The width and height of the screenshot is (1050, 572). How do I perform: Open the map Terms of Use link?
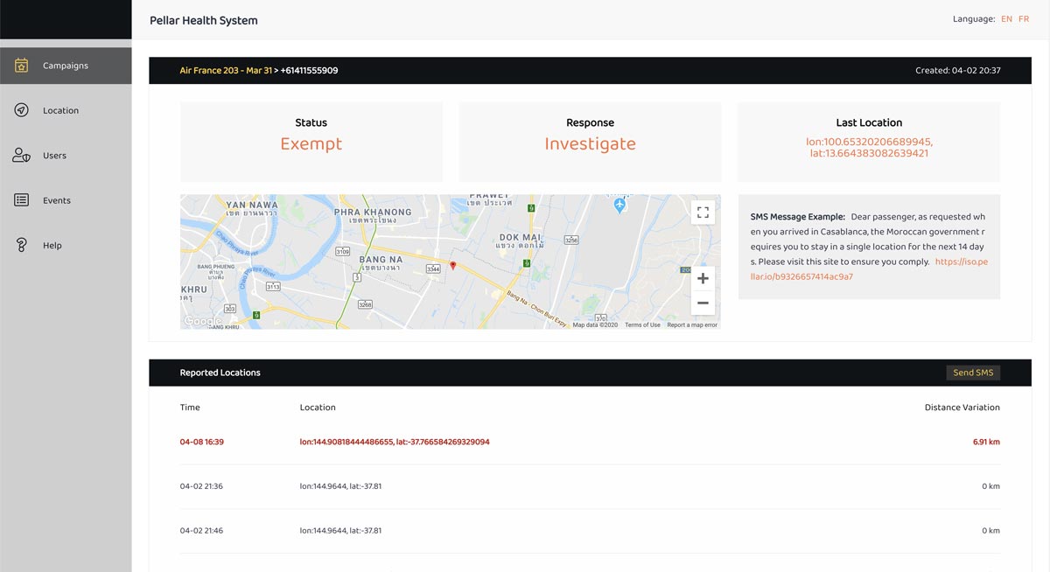point(642,325)
